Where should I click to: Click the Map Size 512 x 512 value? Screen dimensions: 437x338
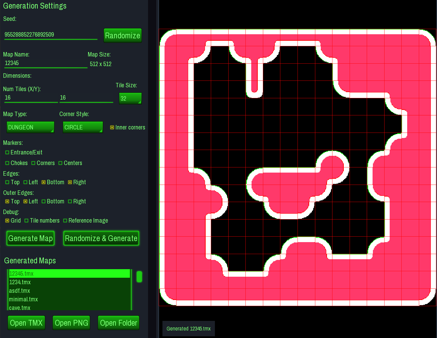101,64
